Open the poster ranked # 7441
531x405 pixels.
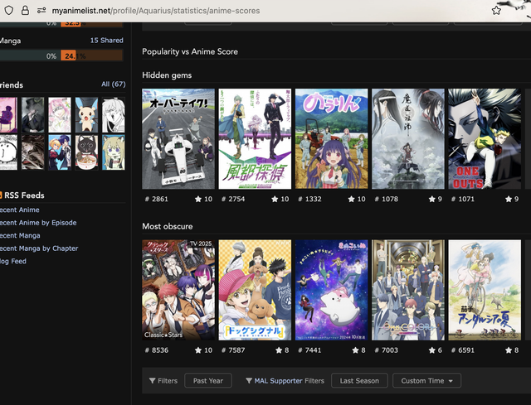point(331,290)
